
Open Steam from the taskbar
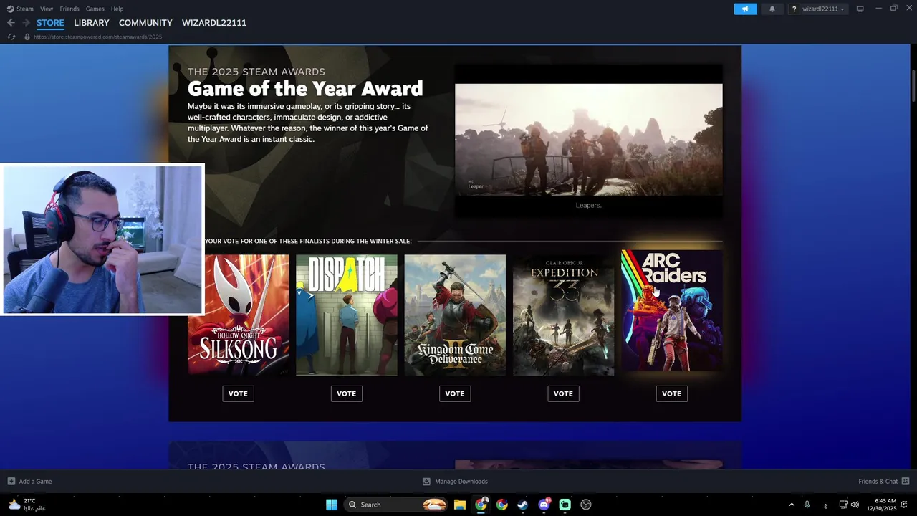click(523, 505)
